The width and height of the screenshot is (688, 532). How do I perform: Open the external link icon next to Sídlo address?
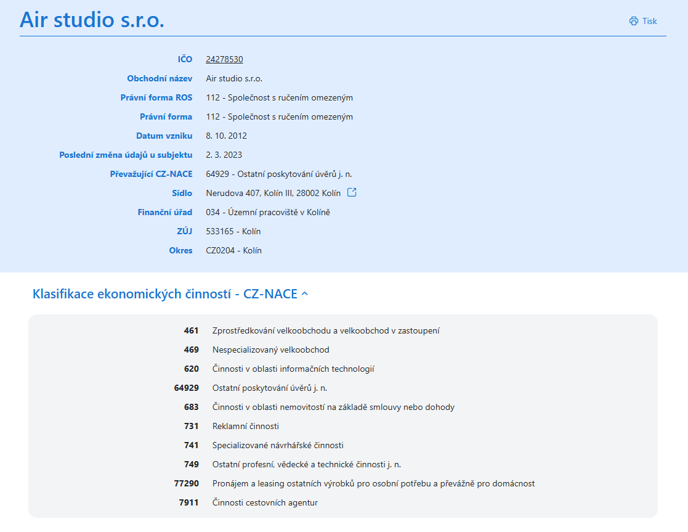(352, 192)
